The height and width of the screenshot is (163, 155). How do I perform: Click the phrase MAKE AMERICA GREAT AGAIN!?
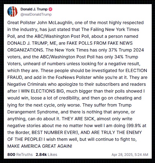click(40, 146)
